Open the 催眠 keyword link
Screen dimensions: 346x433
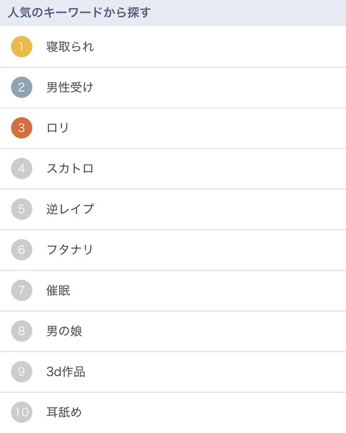(58, 290)
